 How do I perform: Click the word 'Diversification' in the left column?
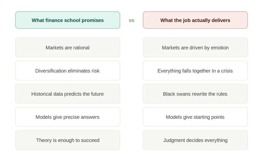[51, 71]
